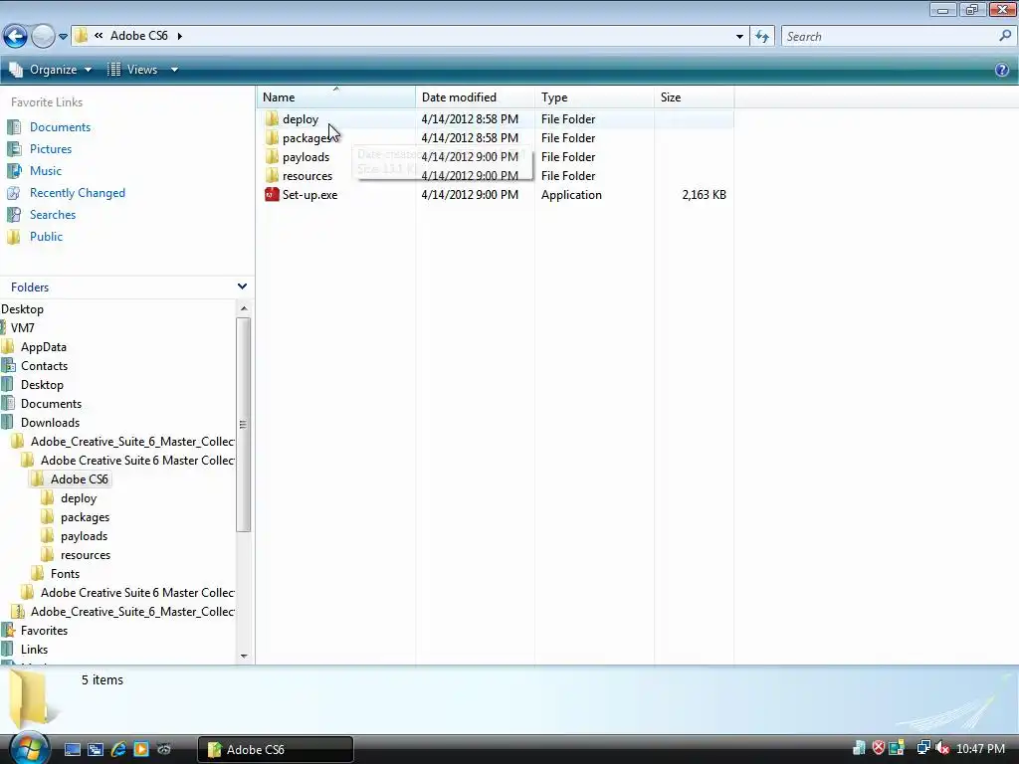Launch Internet Explorer from quick launch
Screen dimensions: 1019x764
coord(118,749)
